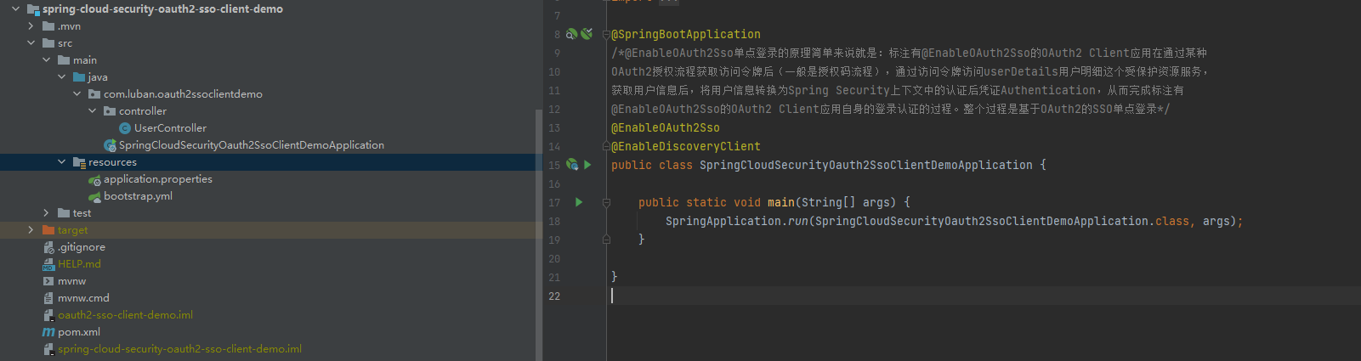1361x361 pixels.
Task: Open the UserController file
Action: [x=170, y=128]
